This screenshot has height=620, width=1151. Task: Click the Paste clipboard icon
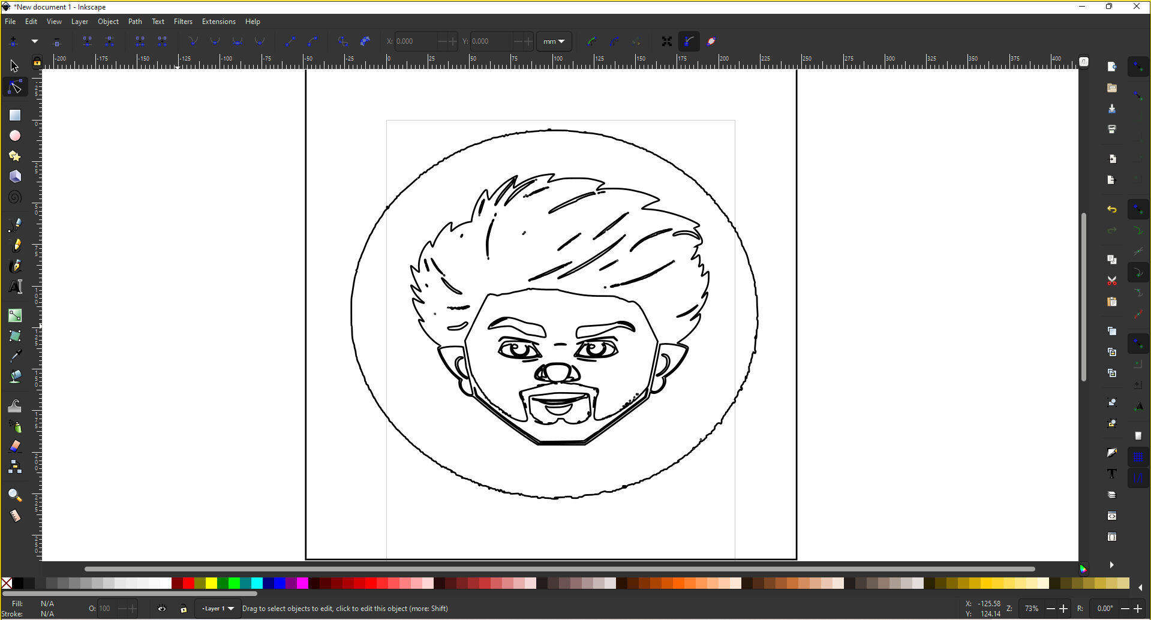[x=1111, y=302]
